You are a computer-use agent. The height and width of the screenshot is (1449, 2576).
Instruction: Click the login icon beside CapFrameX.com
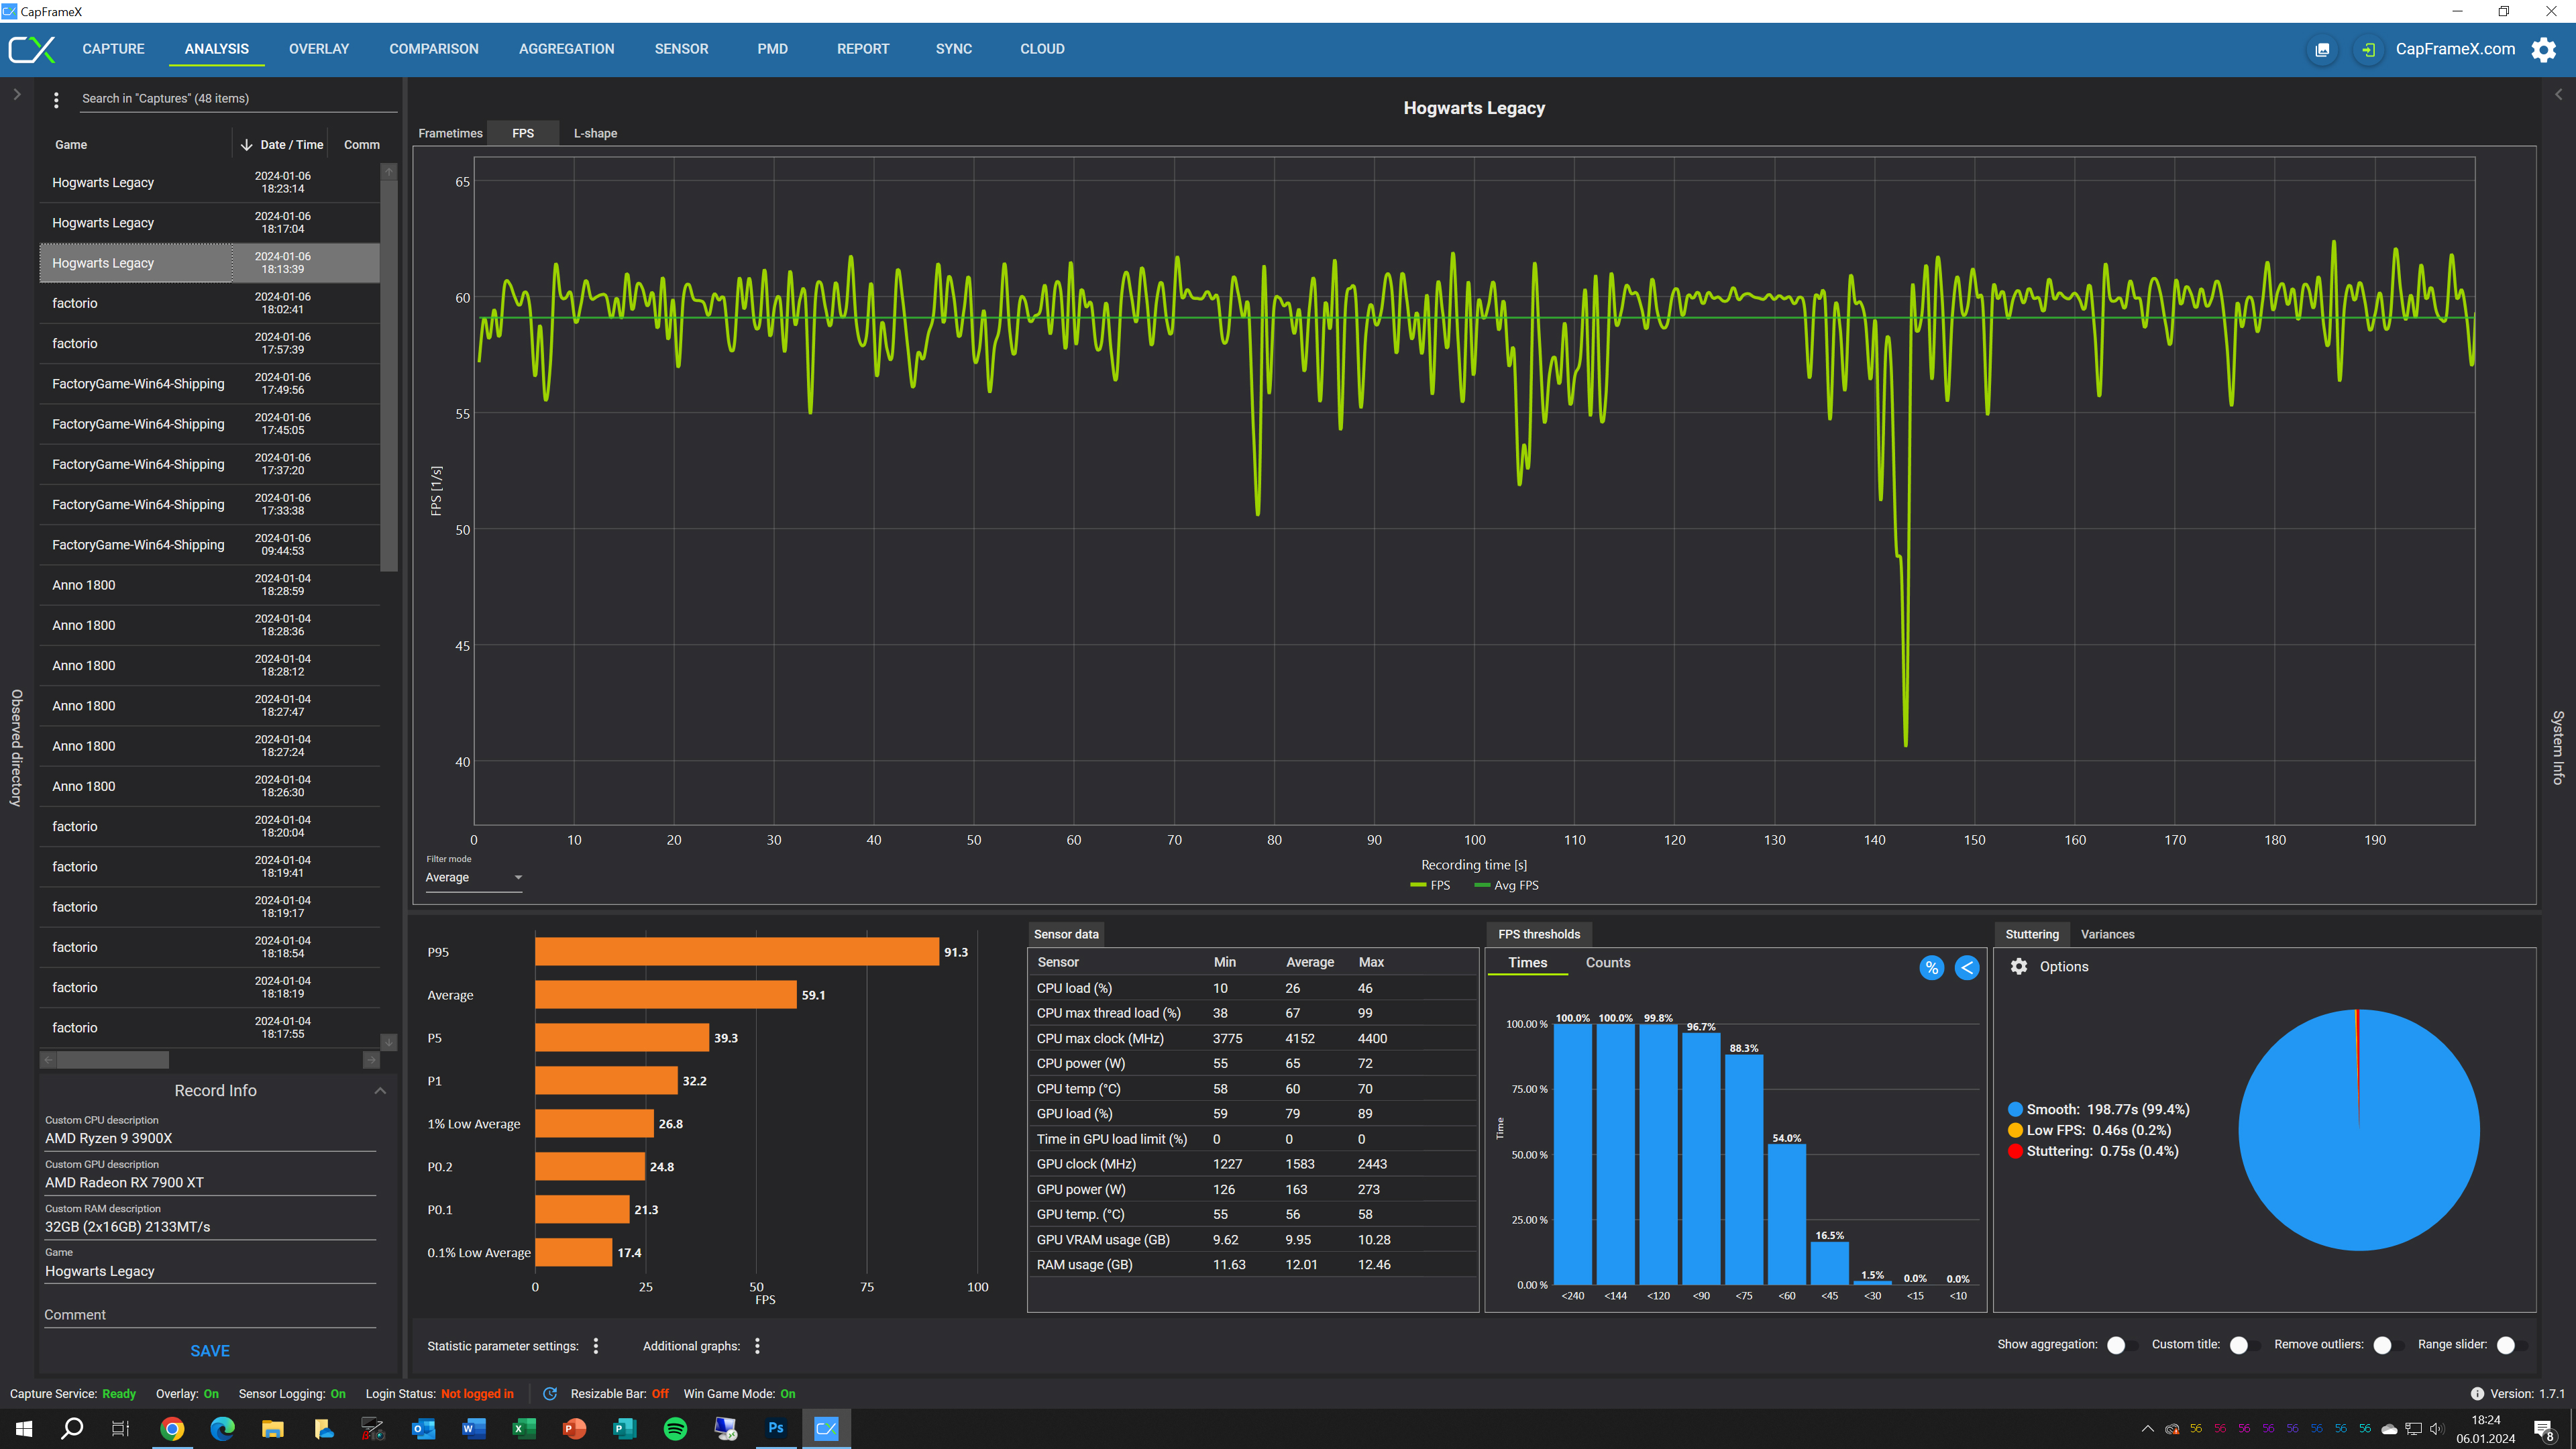coord(2368,49)
